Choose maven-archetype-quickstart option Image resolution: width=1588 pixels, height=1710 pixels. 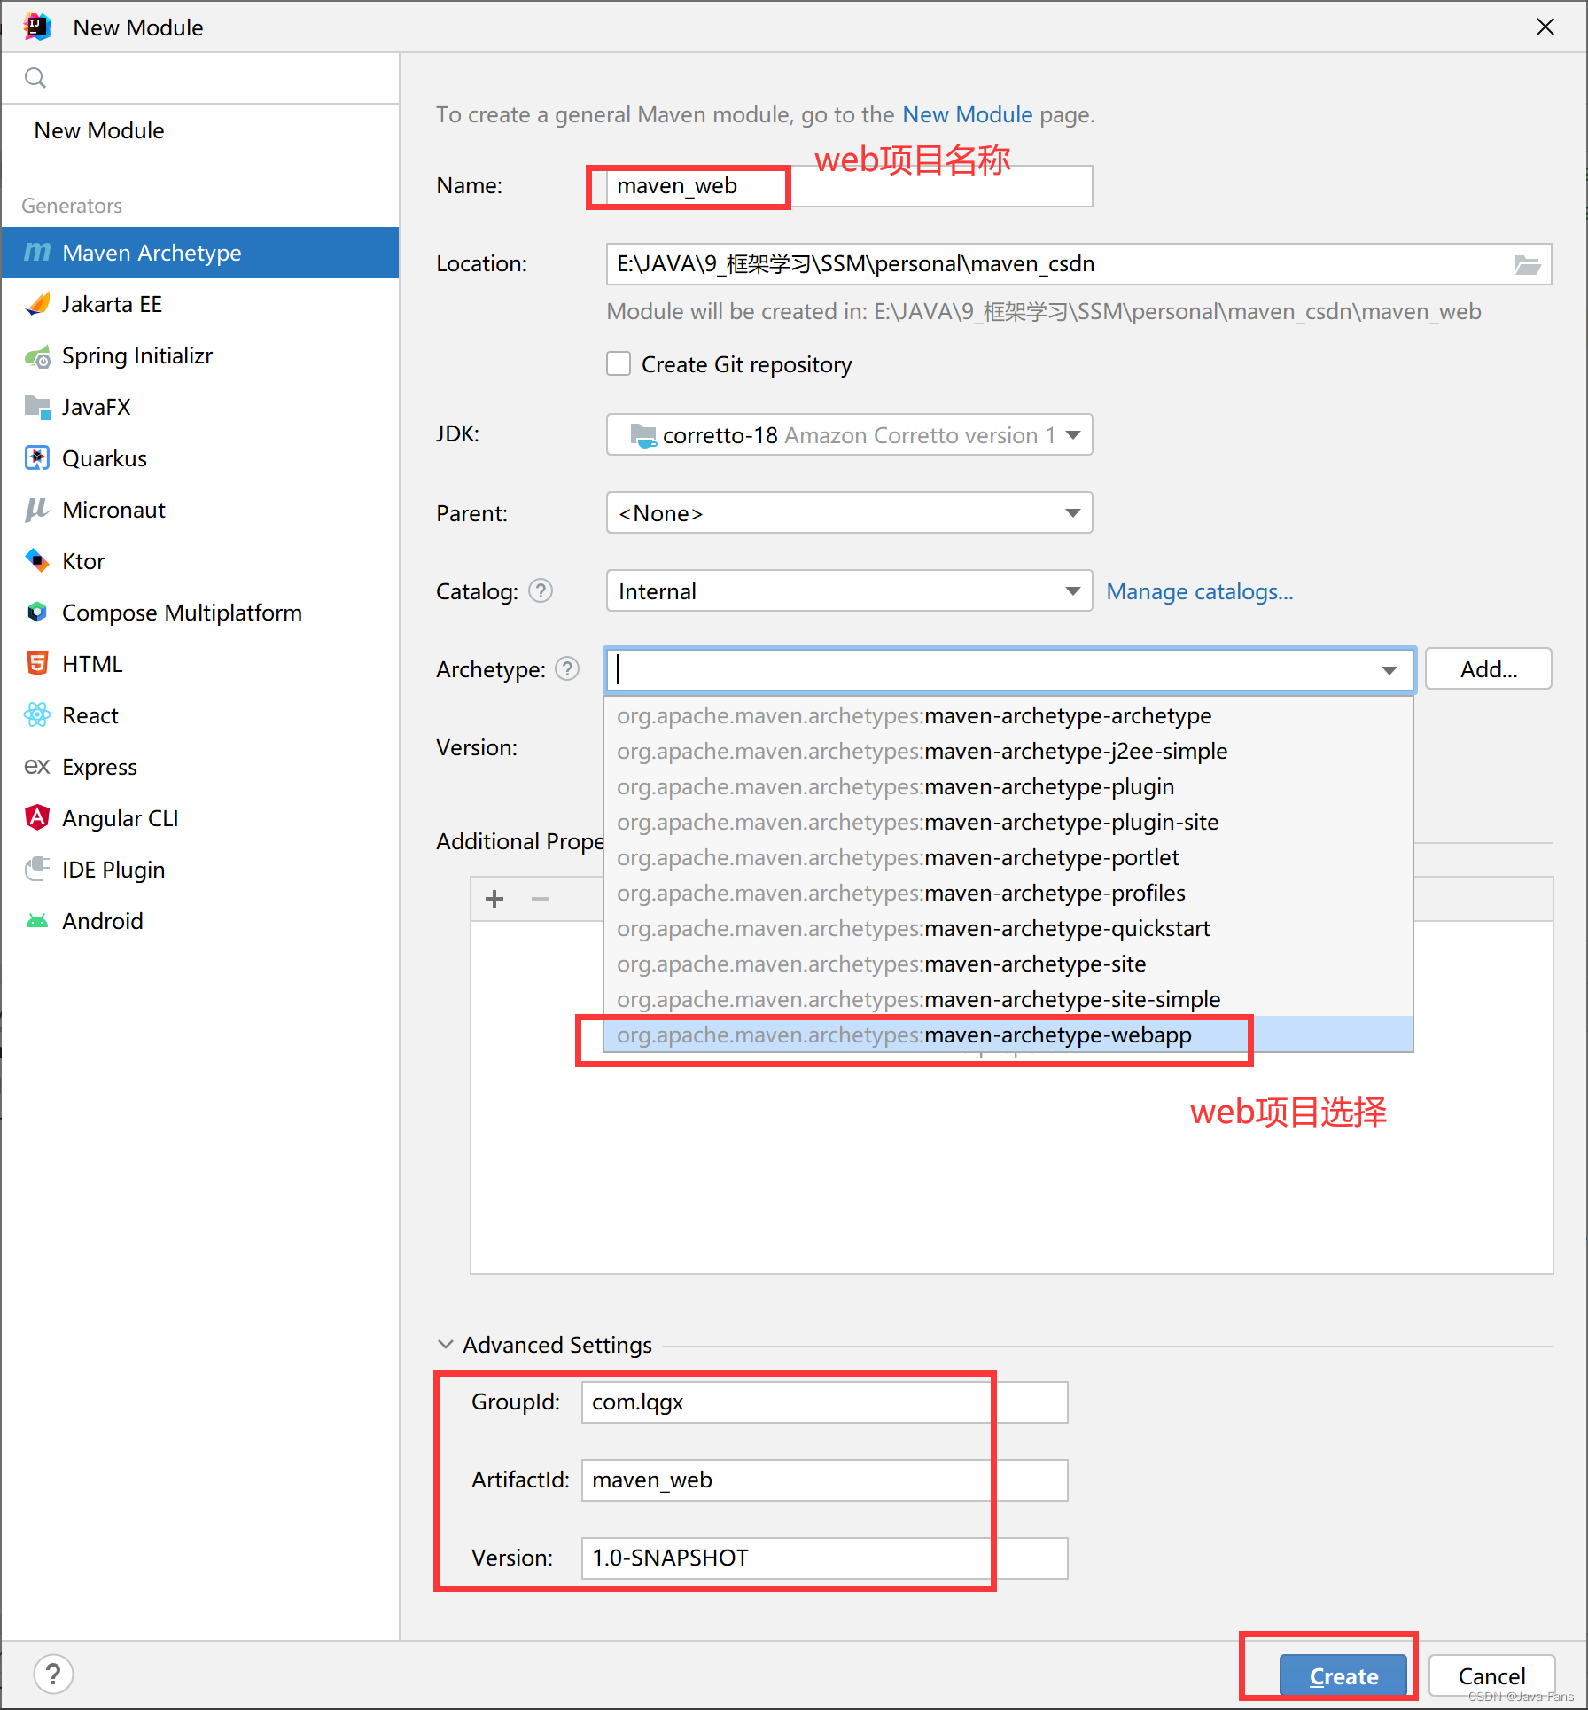tap(1008, 928)
